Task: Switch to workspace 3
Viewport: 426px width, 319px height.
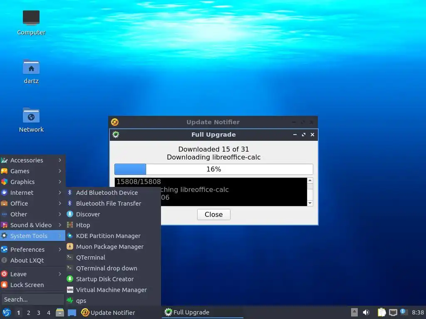Action: (x=39, y=313)
